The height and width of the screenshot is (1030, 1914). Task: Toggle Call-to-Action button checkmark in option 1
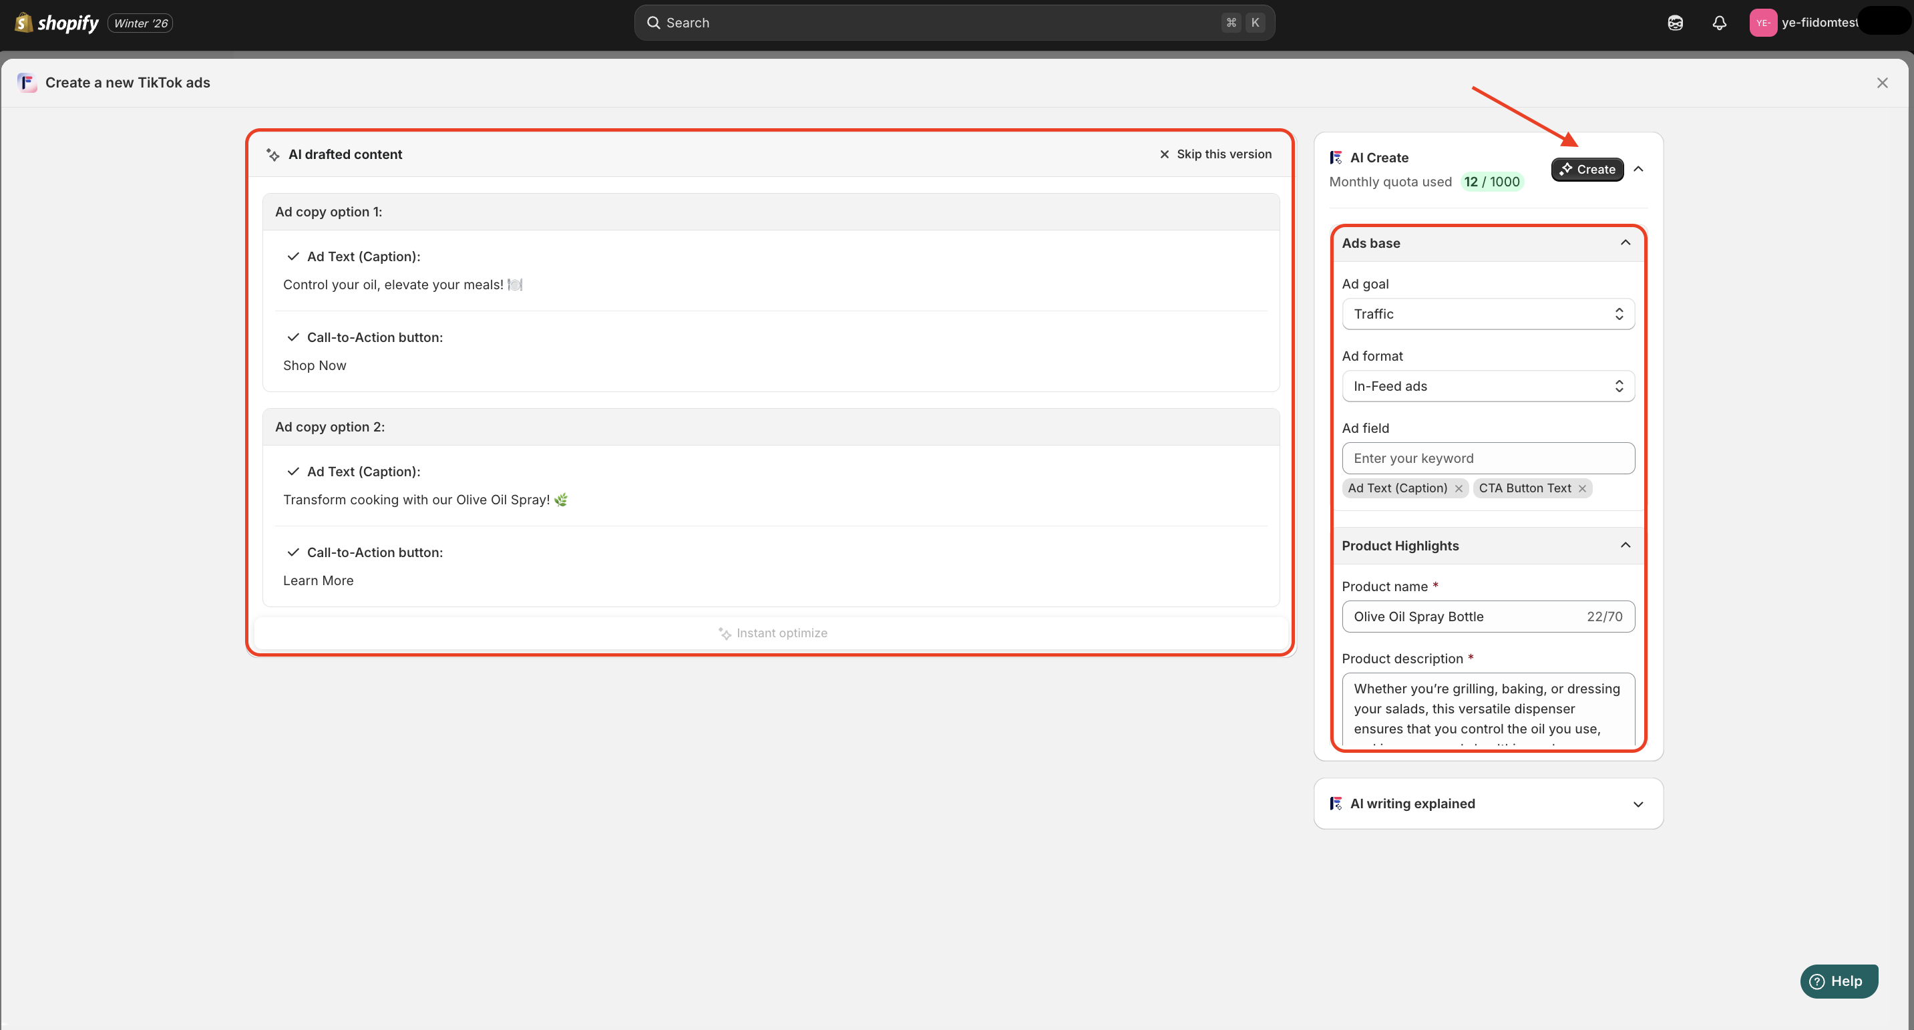pos(293,337)
